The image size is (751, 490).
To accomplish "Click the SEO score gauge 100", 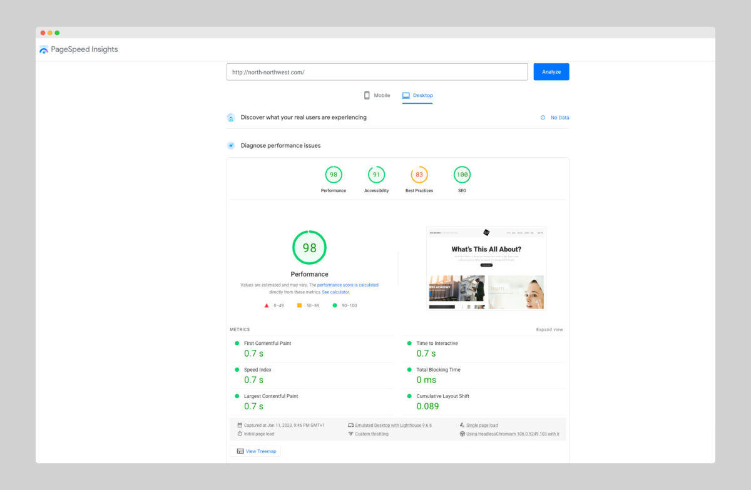I will click(x=462, y=175).
